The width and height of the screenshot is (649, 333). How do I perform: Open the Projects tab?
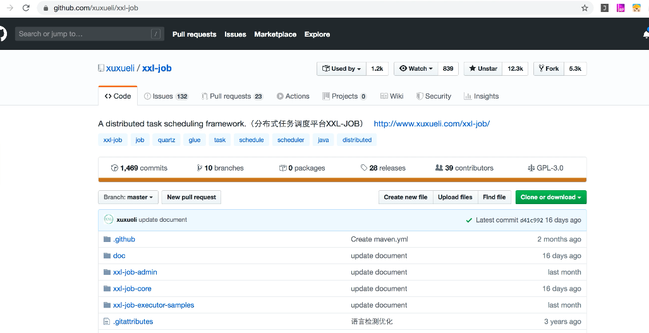(344, 96)
